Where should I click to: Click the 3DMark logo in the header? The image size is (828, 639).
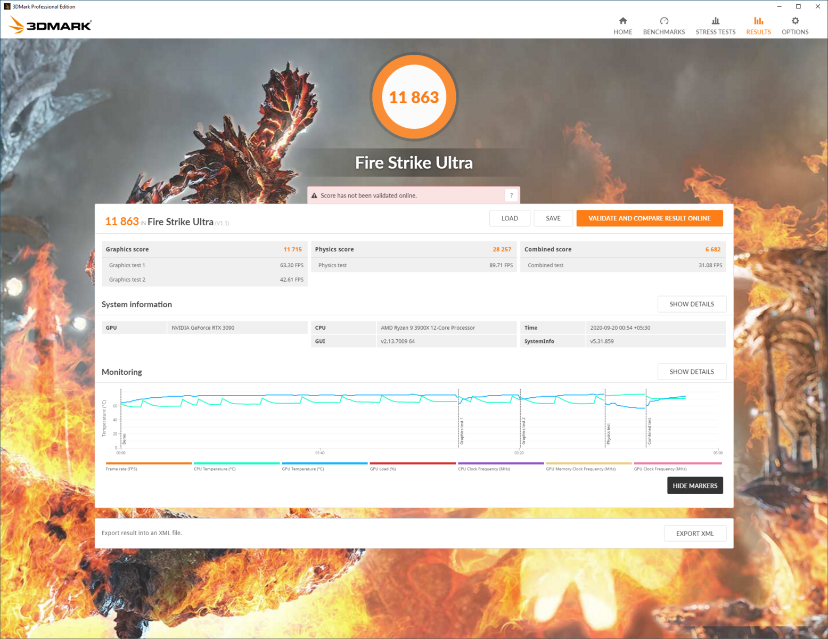coord(50,25)
